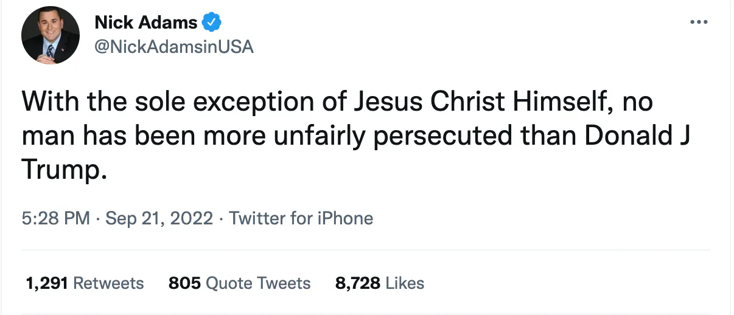Click the Retweets label
This screenshot has height=315, width=734.
(108, 283)
